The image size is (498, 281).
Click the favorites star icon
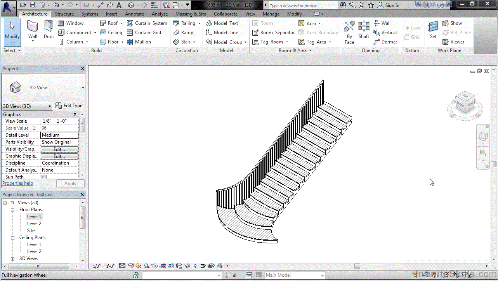pos(371,5)
